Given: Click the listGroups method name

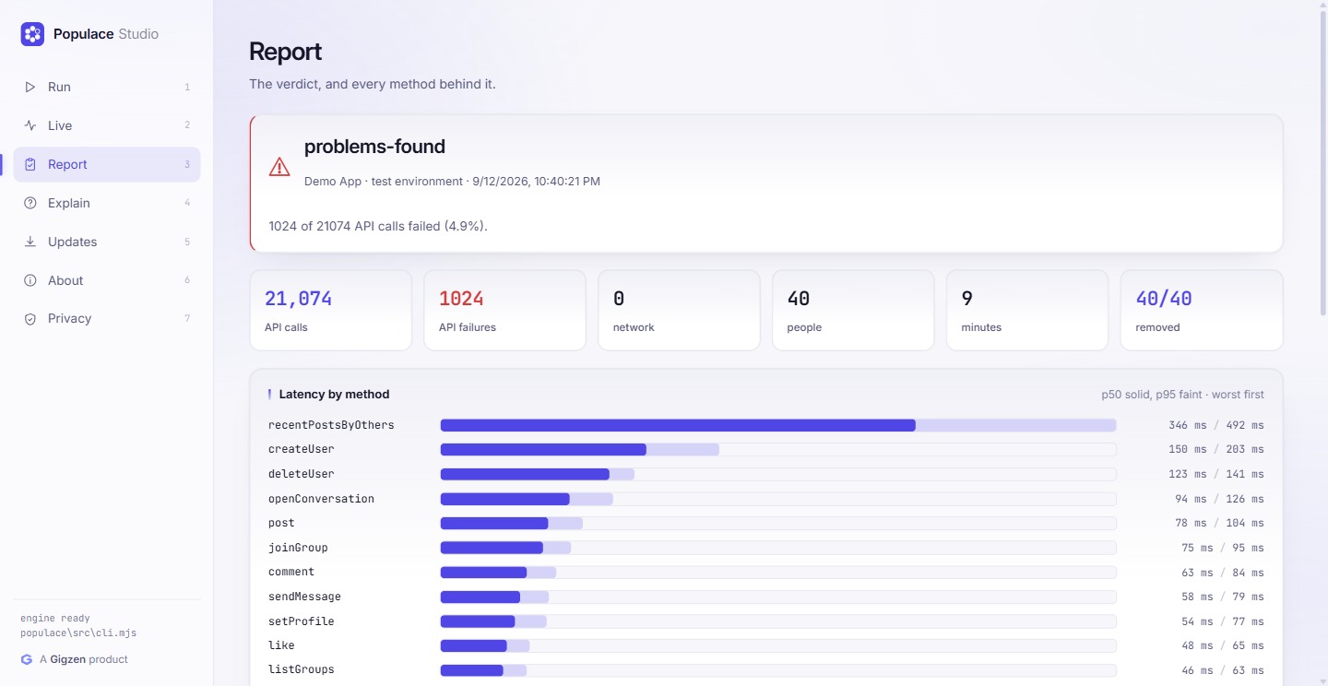Looking at the screenshot, I should tap(302, 669).
